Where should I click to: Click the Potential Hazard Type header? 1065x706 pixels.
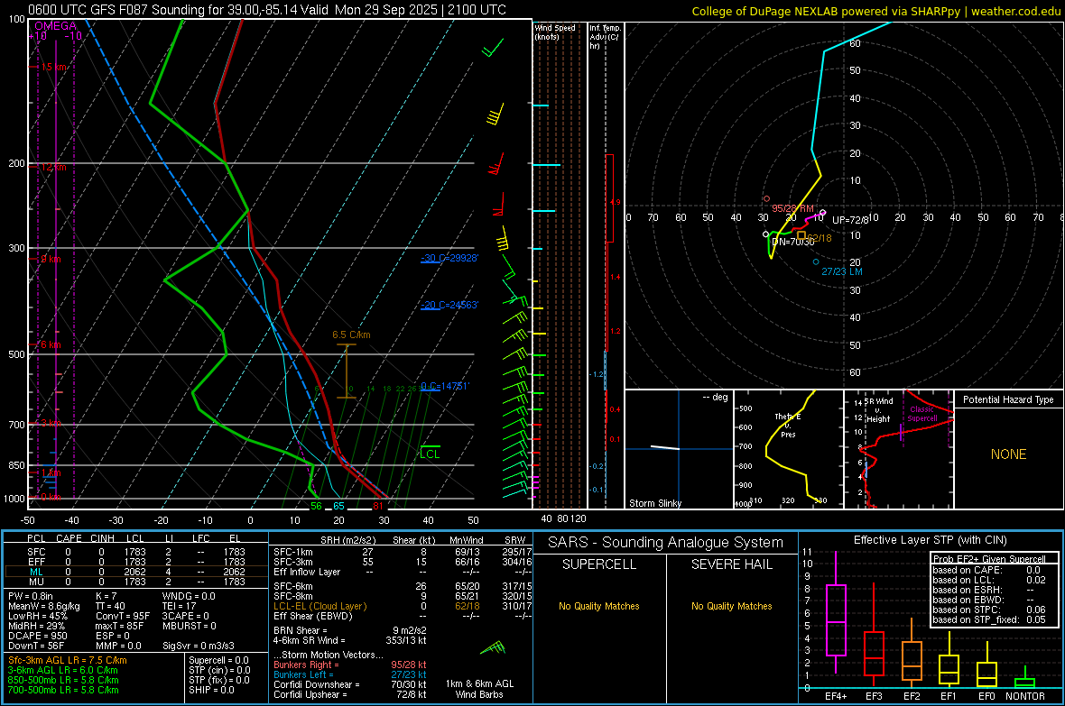(x=1008, y=399)
